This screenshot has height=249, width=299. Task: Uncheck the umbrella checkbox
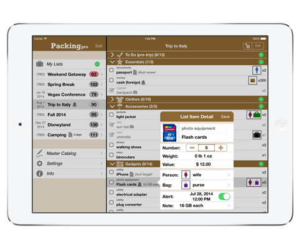(x=112, y=134)
